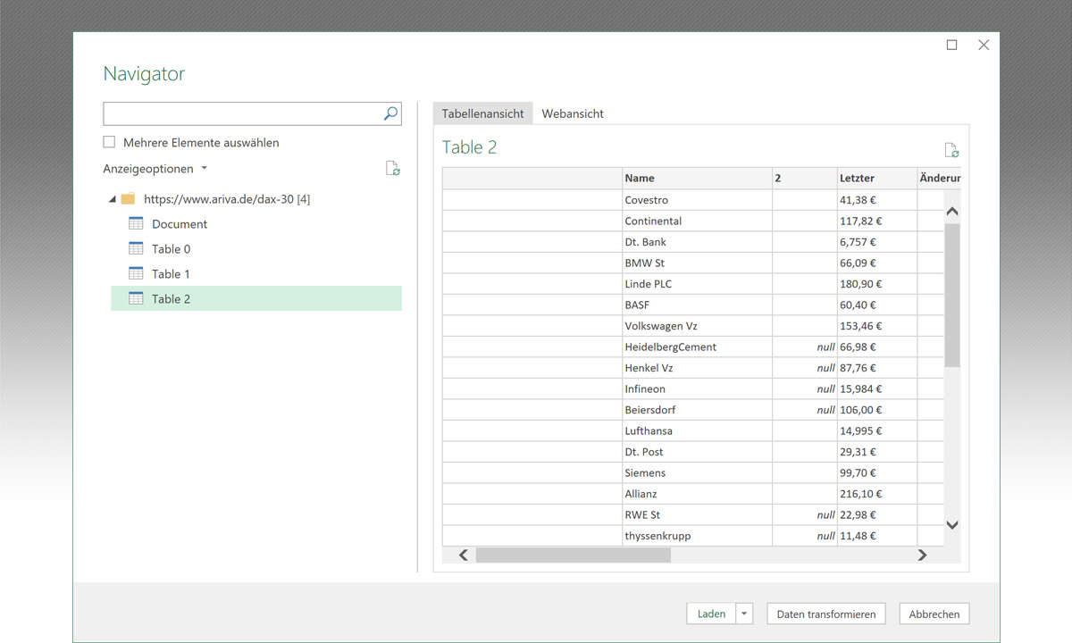Enable Mehrere Elemente auswählen checkbox

pyautogui.click(x=109, y=142)
